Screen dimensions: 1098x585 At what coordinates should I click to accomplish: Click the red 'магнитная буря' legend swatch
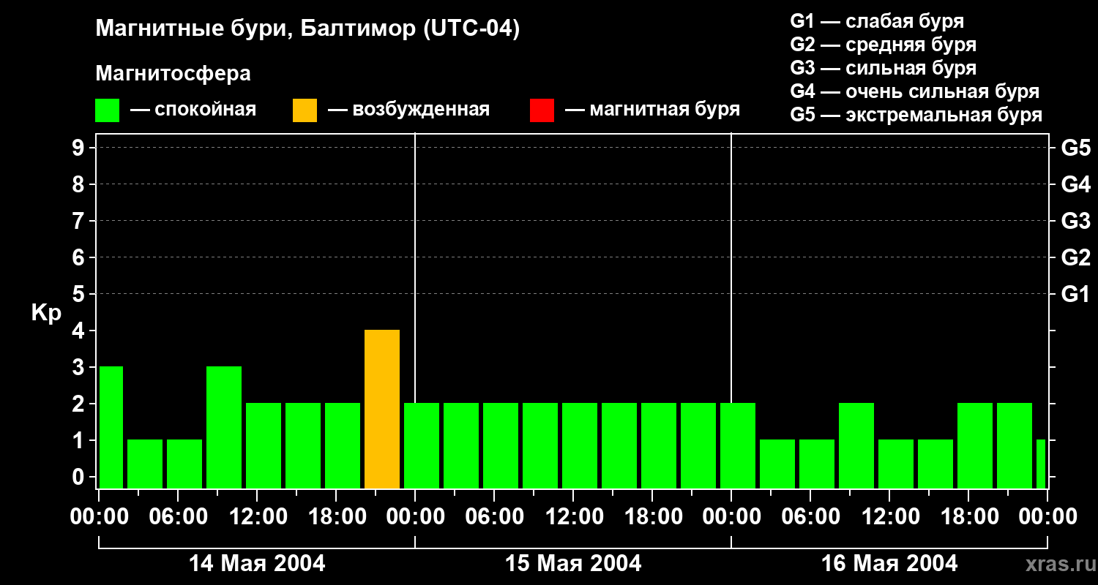[542, 110]
